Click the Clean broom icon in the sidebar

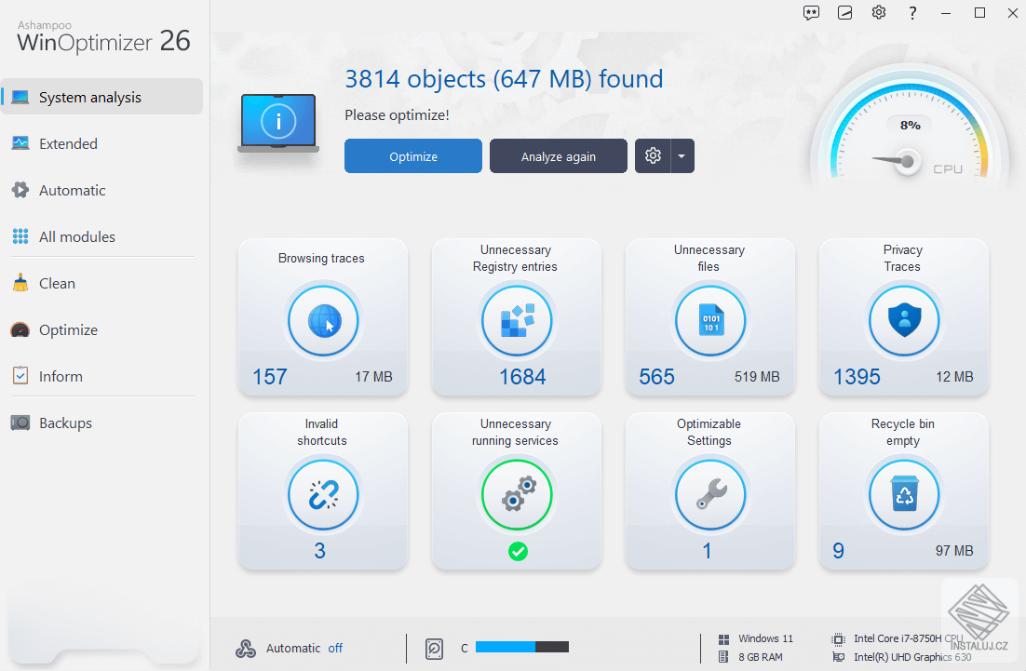[20, 283]
